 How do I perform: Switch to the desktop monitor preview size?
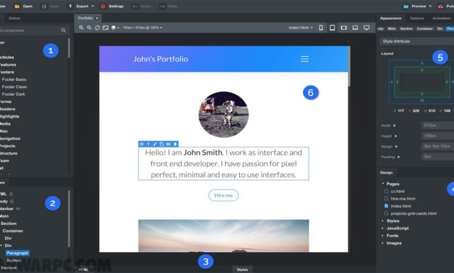click(x=367, y=28)
